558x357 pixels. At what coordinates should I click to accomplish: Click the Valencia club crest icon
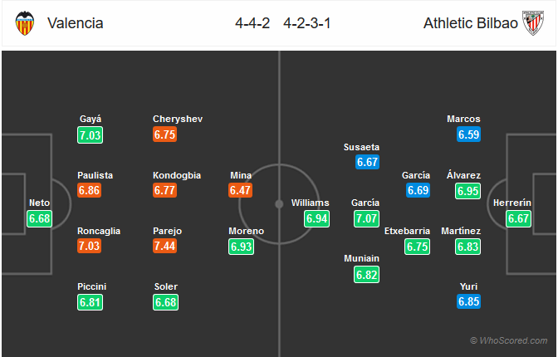click(25, 23)
